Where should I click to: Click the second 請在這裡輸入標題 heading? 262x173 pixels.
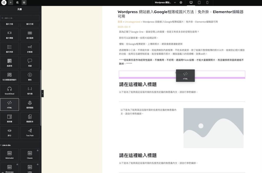(x=138, y=155)
